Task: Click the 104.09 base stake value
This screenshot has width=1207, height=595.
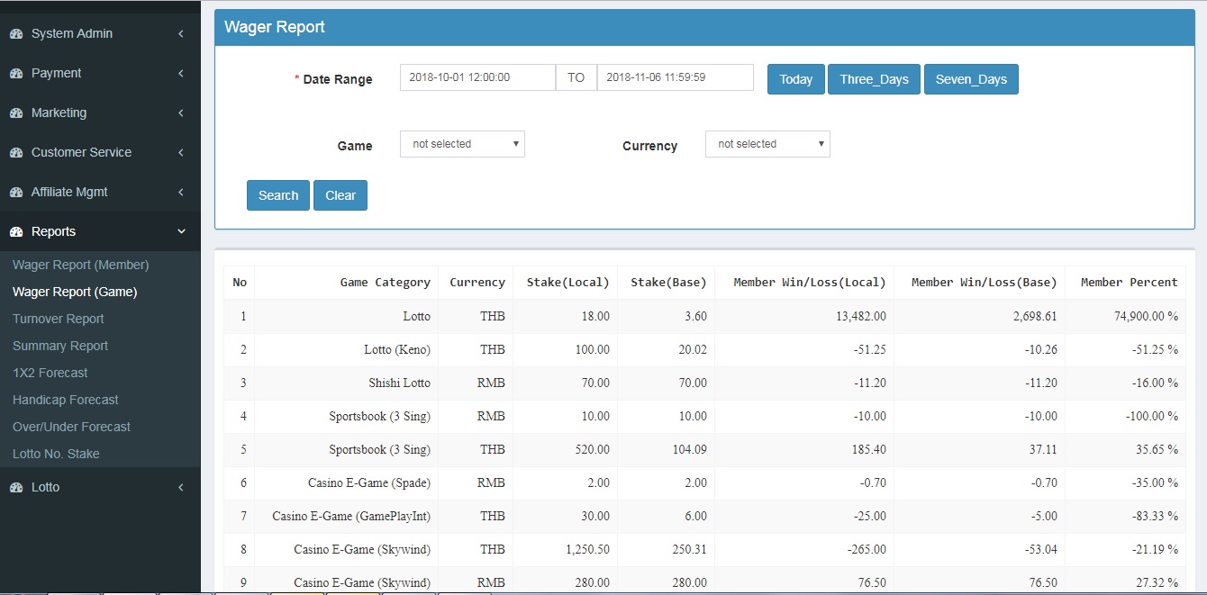Action: point(689,449)
